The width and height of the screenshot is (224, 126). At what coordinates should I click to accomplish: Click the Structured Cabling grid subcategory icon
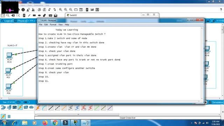pos(9,117)
